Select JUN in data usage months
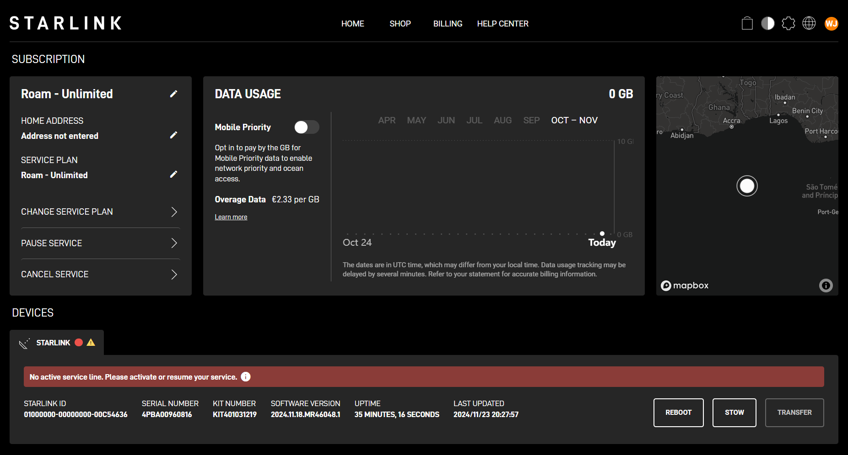848x455 pixels. coord(446,120)
